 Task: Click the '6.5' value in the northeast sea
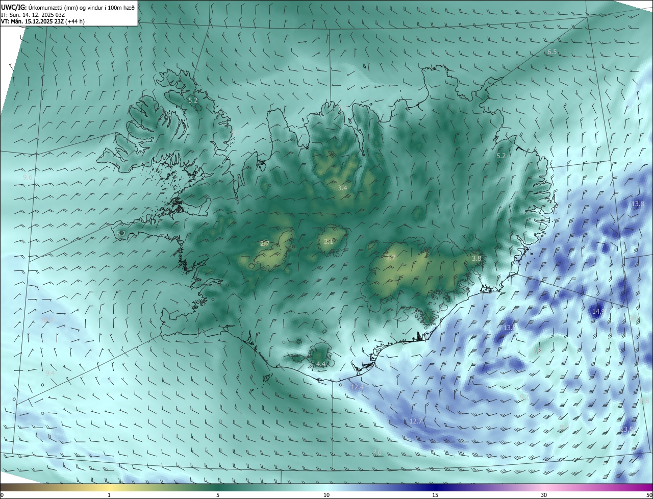(x=552, y=52)
